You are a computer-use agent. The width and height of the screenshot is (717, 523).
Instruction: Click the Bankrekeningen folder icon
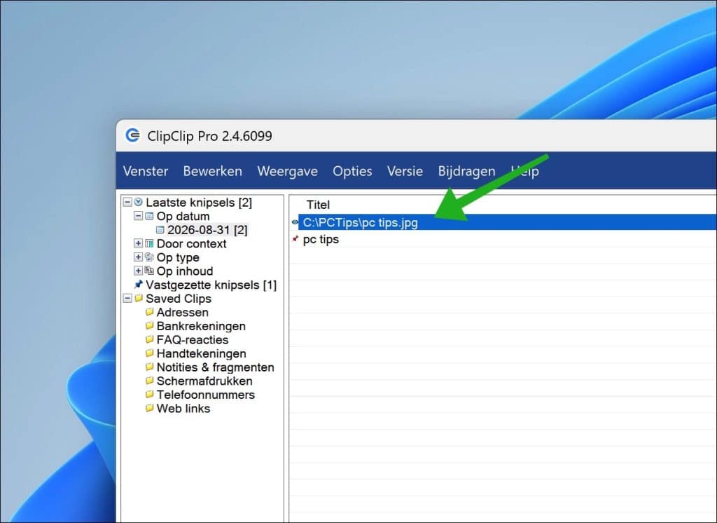pos(149,325)
